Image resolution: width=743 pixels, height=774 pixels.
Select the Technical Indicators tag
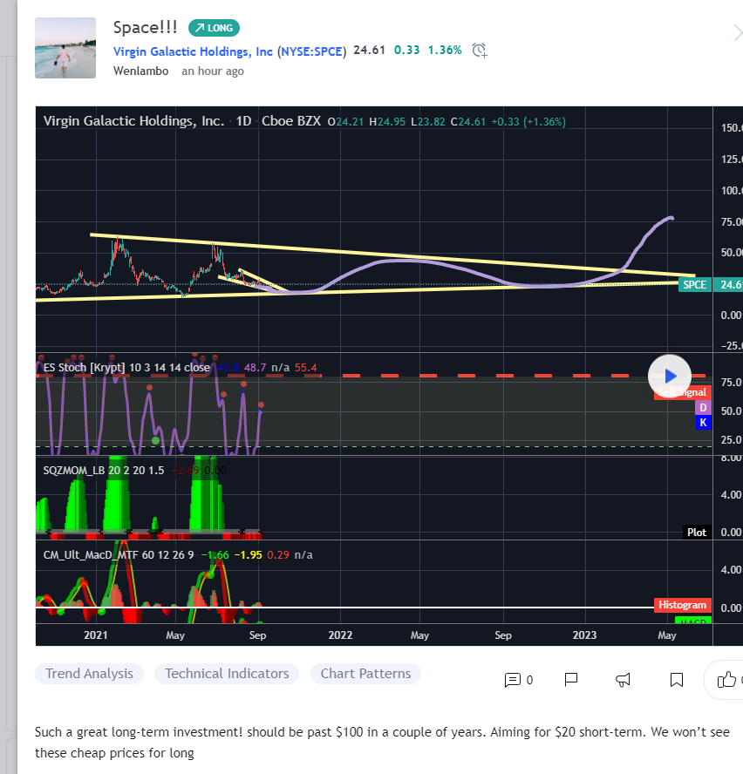(x=227, y=674)
